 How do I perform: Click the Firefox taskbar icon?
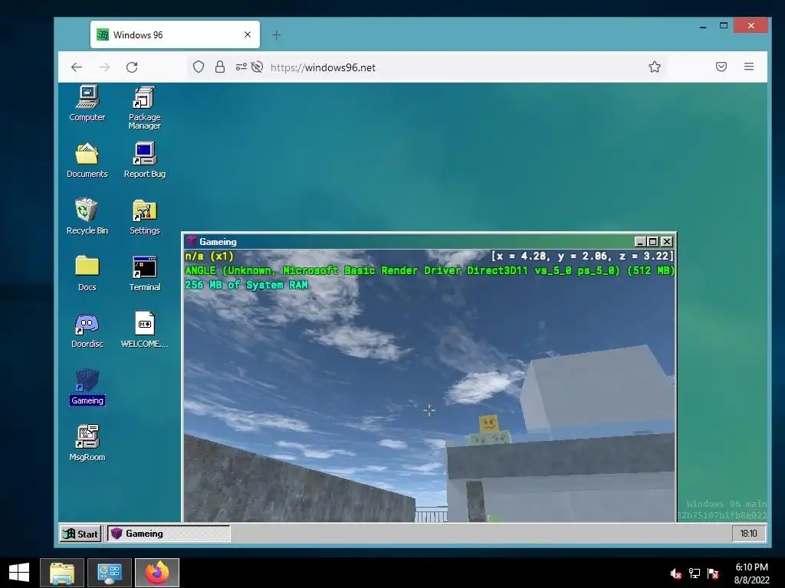click(157, 573)
